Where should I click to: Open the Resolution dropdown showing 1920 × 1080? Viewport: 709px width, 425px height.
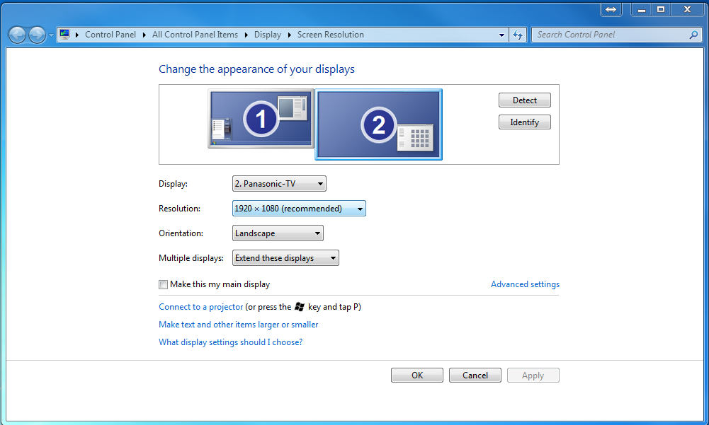tap(299, 208)
